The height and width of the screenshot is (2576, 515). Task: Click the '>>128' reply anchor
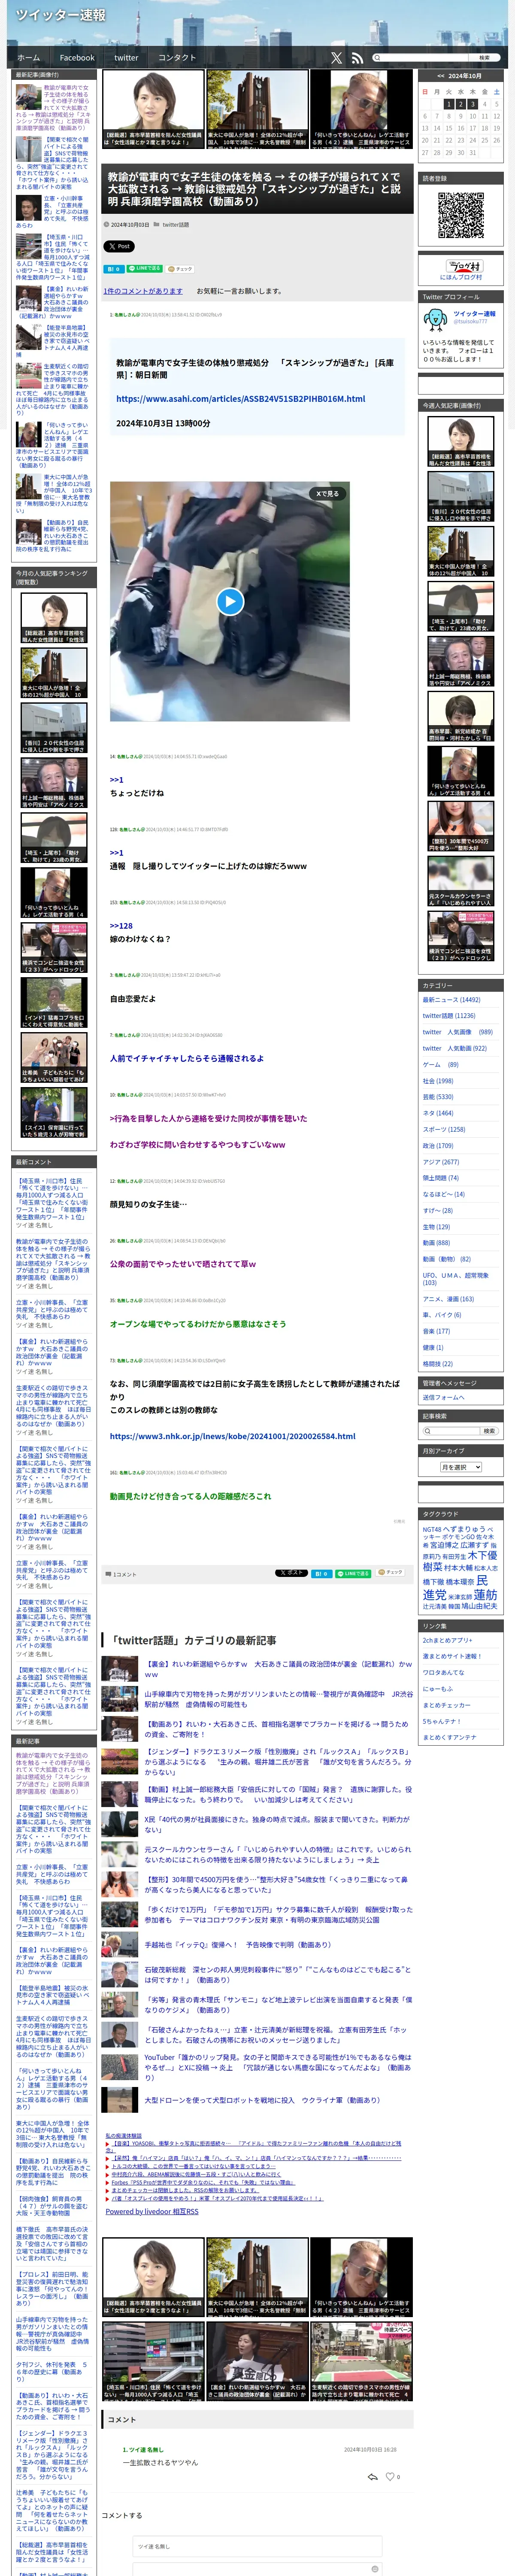(x=120, y=926)
